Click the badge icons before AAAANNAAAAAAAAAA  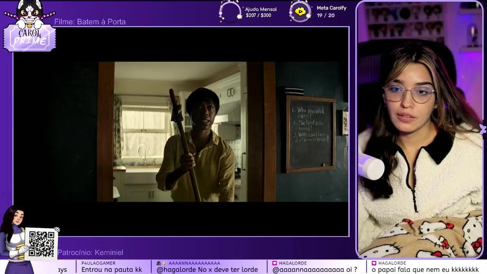tap(161, 263)
